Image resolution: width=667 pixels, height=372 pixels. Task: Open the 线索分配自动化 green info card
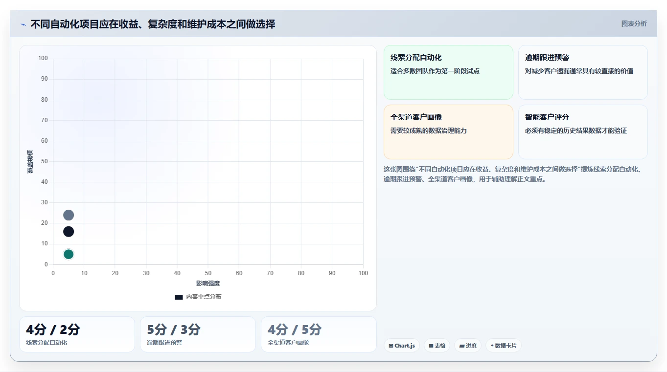tap(448, 72)
